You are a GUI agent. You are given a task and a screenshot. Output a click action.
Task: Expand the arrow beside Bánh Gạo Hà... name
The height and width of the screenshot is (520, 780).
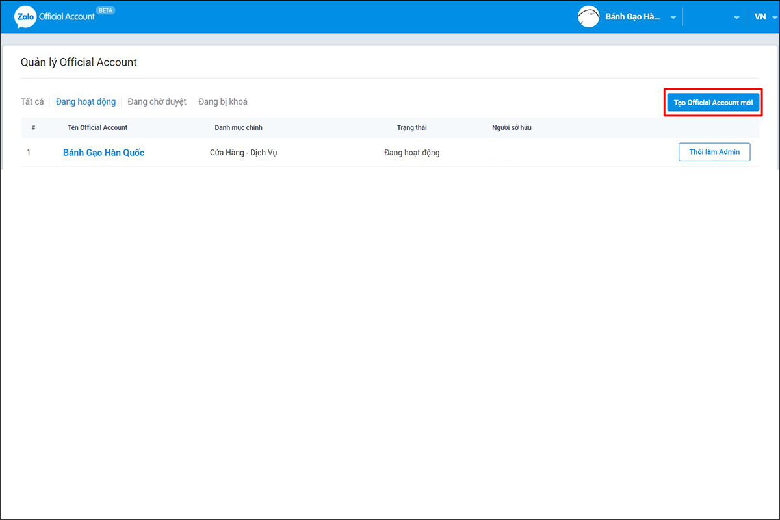tap(673, 18)
